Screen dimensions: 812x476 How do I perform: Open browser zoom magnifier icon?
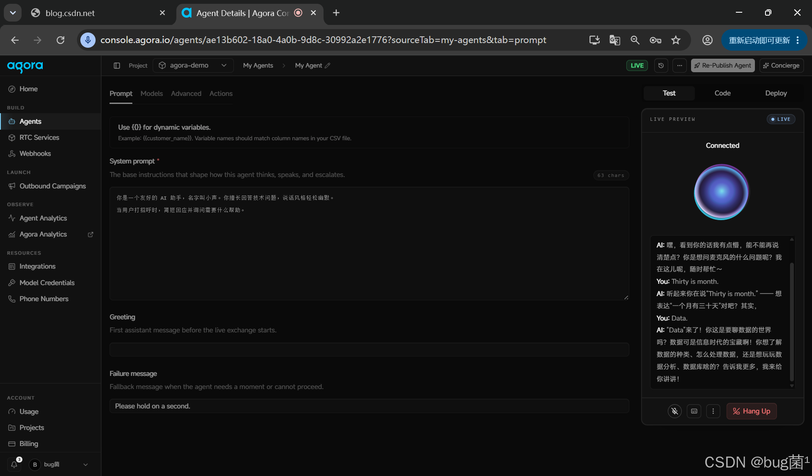coord(635,40)
